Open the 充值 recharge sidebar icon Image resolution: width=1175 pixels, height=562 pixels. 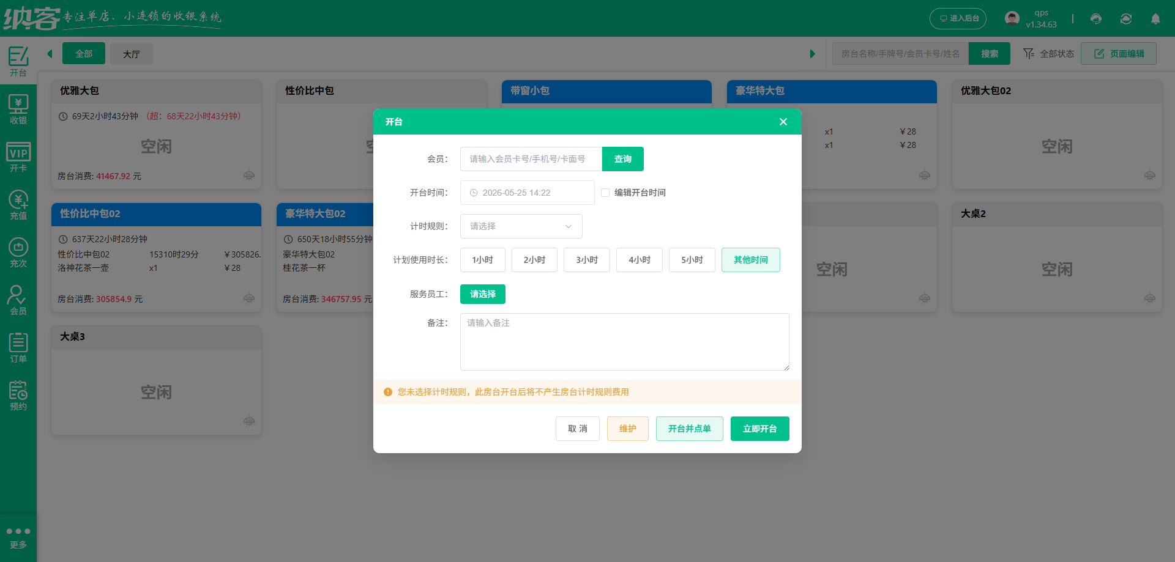(x=18, y=205)
